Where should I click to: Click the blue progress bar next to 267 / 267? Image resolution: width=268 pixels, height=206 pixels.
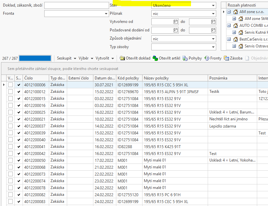[35, 58]
